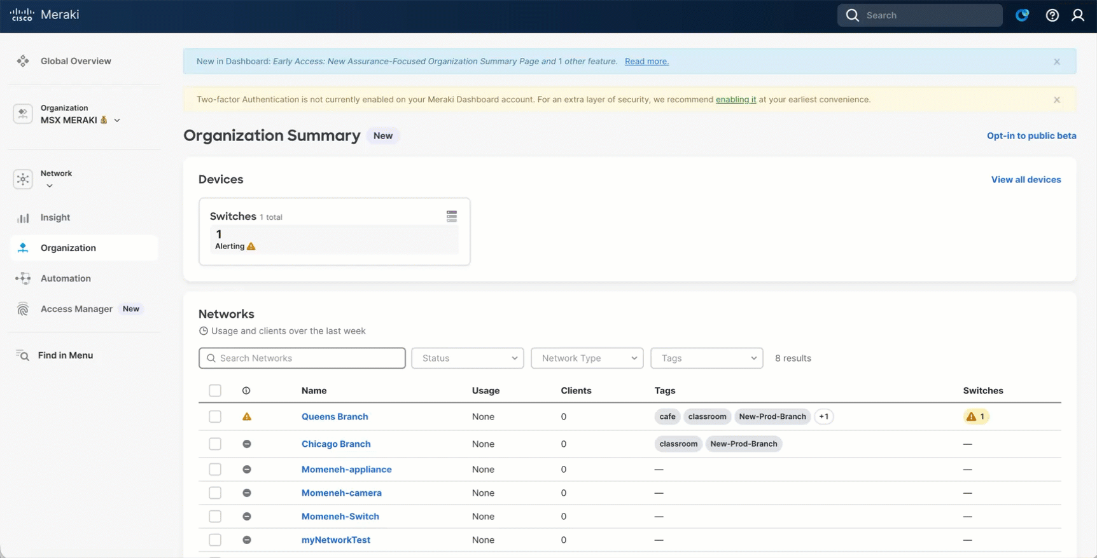Open the Queens Branch network link
This screenshot has height=558, width=1097.
pos(335,416)
